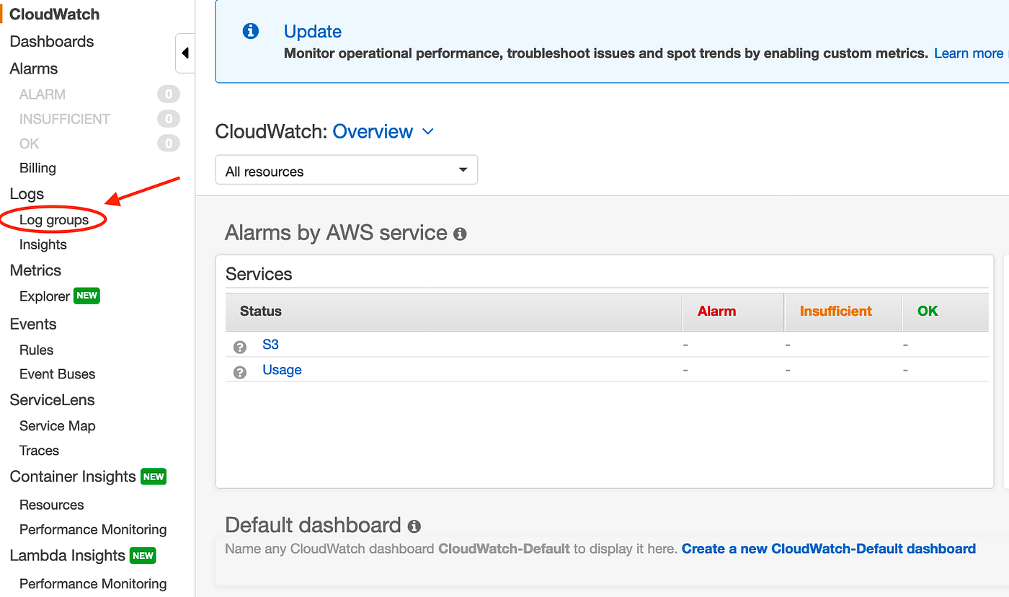This screenshot has width=1009, height=597.
Task: Open Service Map under ServiceLens
Action: [58, 426]
